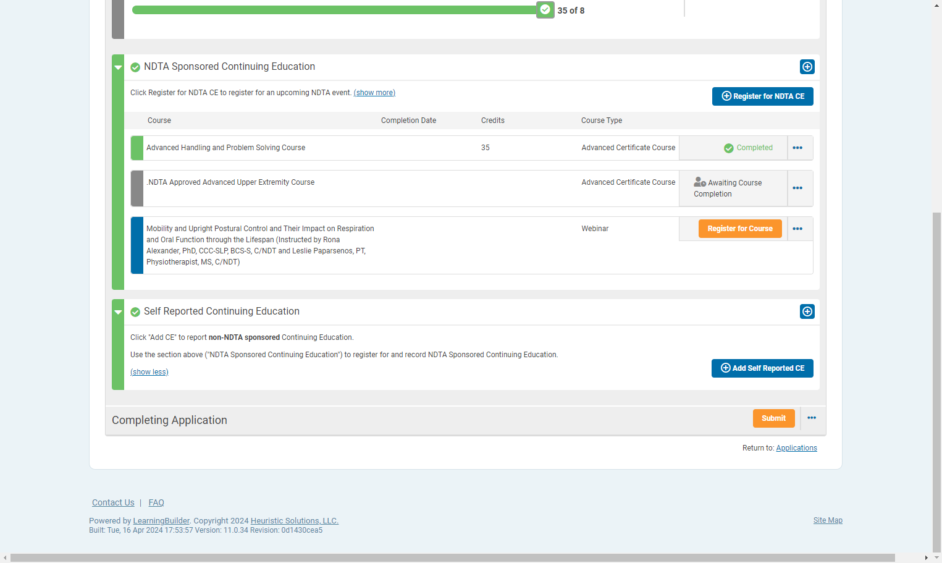Open Heuristic Solutions, LLC link
Image resolution: width=942 pixels, height=563 pixels.
click(x=295, y=521)
